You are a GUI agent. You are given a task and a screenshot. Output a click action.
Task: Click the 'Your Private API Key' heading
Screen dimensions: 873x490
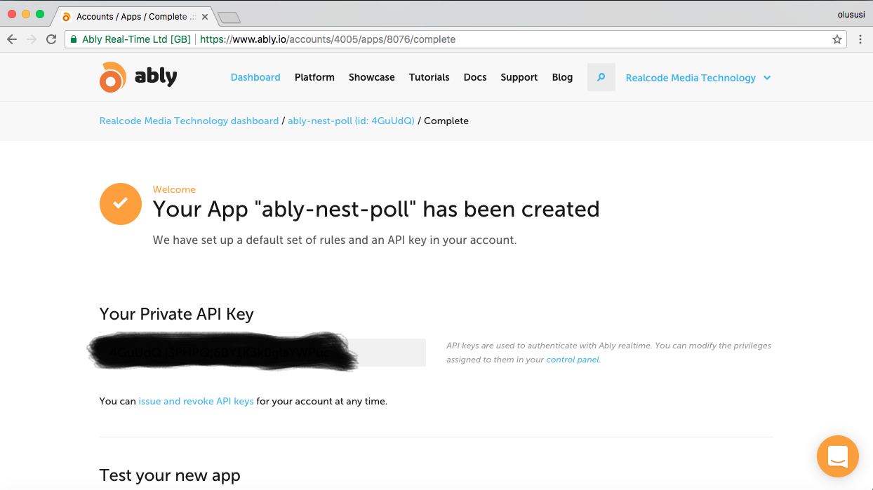pyautogui.click(x=177, y=314)
